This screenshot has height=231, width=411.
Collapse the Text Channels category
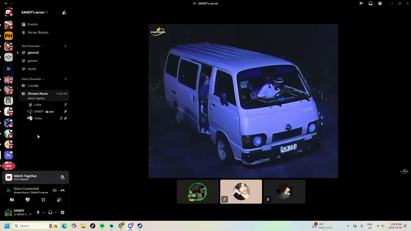[x=32, y=46]
